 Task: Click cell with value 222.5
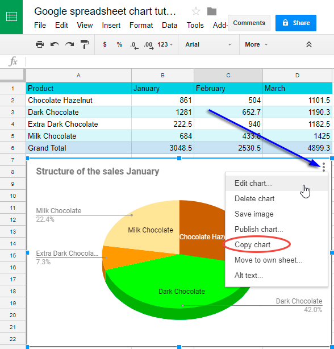coord(162,124)
